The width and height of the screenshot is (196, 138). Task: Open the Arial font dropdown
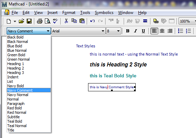[x=103, y=31]
